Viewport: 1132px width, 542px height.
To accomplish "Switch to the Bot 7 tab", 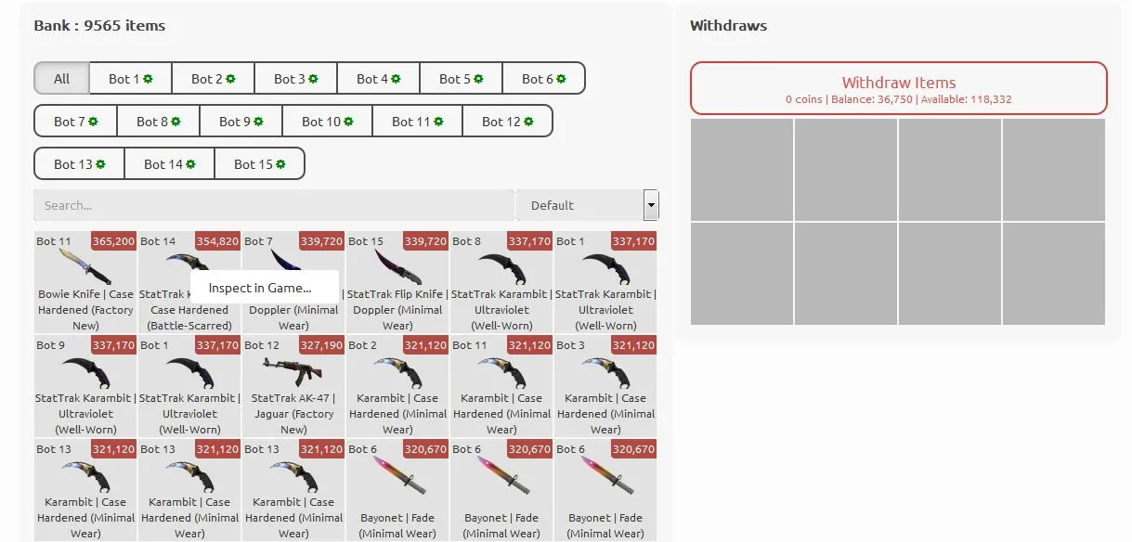I will tap(75, 121).
